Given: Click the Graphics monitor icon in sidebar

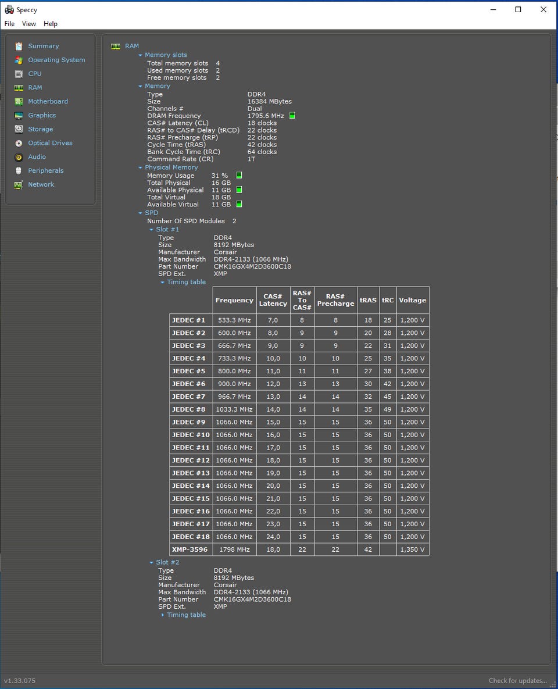Looking at the screenshot, I should click(x=19, y=116).
